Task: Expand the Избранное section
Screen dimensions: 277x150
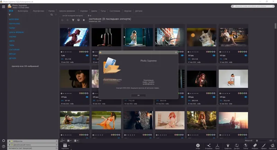Action: click(x=10, y=141)
